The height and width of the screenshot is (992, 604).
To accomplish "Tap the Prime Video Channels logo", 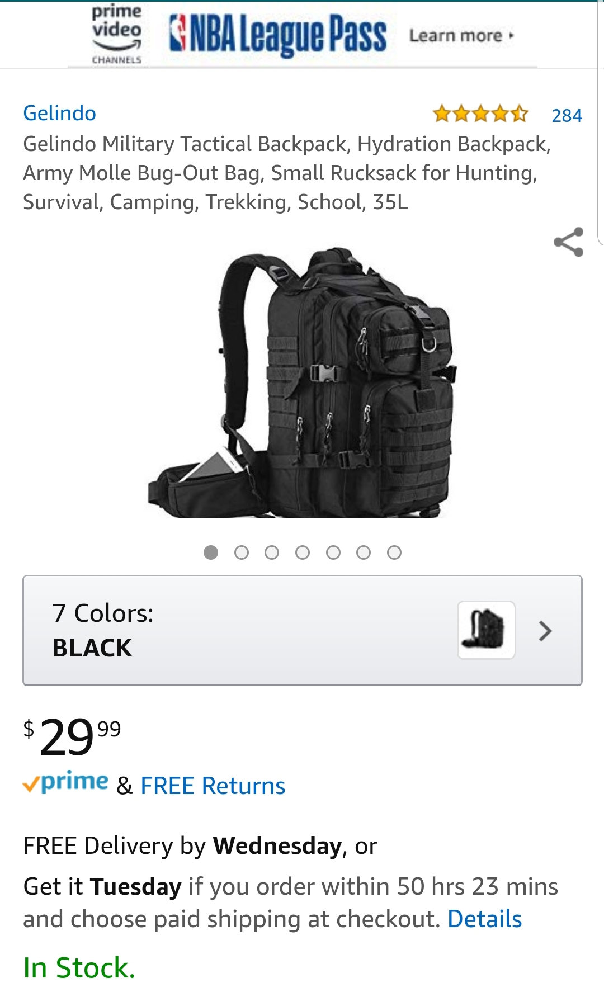I will [116, 35].
